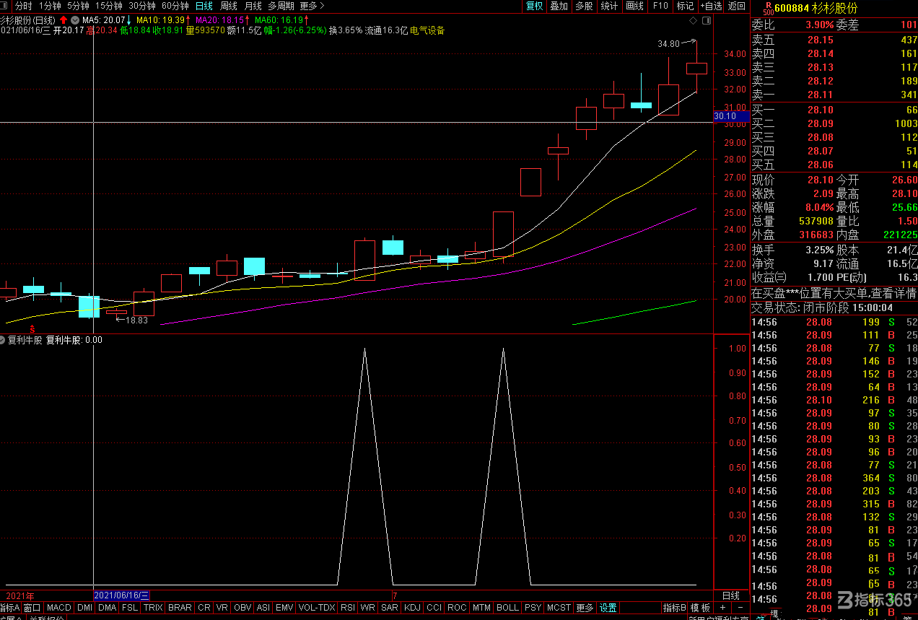Select the 日线 daily chart tab

[204, 6]
